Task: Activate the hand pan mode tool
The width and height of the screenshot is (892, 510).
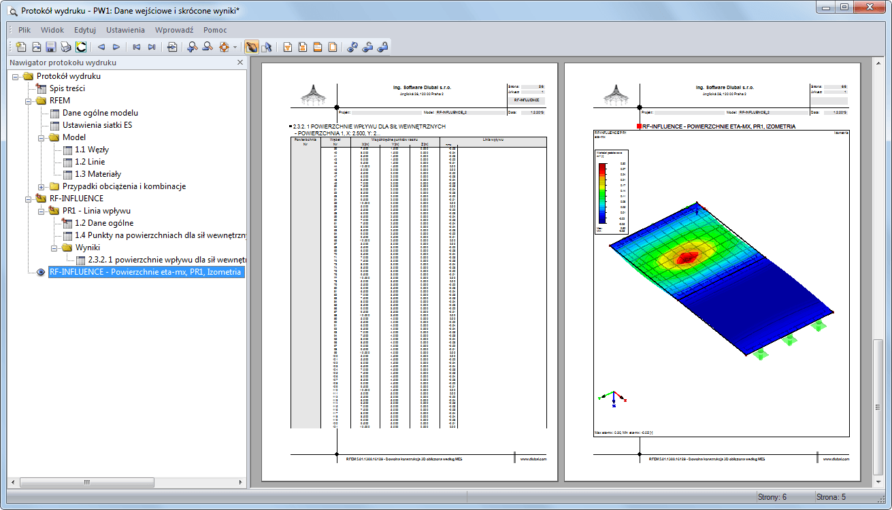Action: click(x=252, y=47)
